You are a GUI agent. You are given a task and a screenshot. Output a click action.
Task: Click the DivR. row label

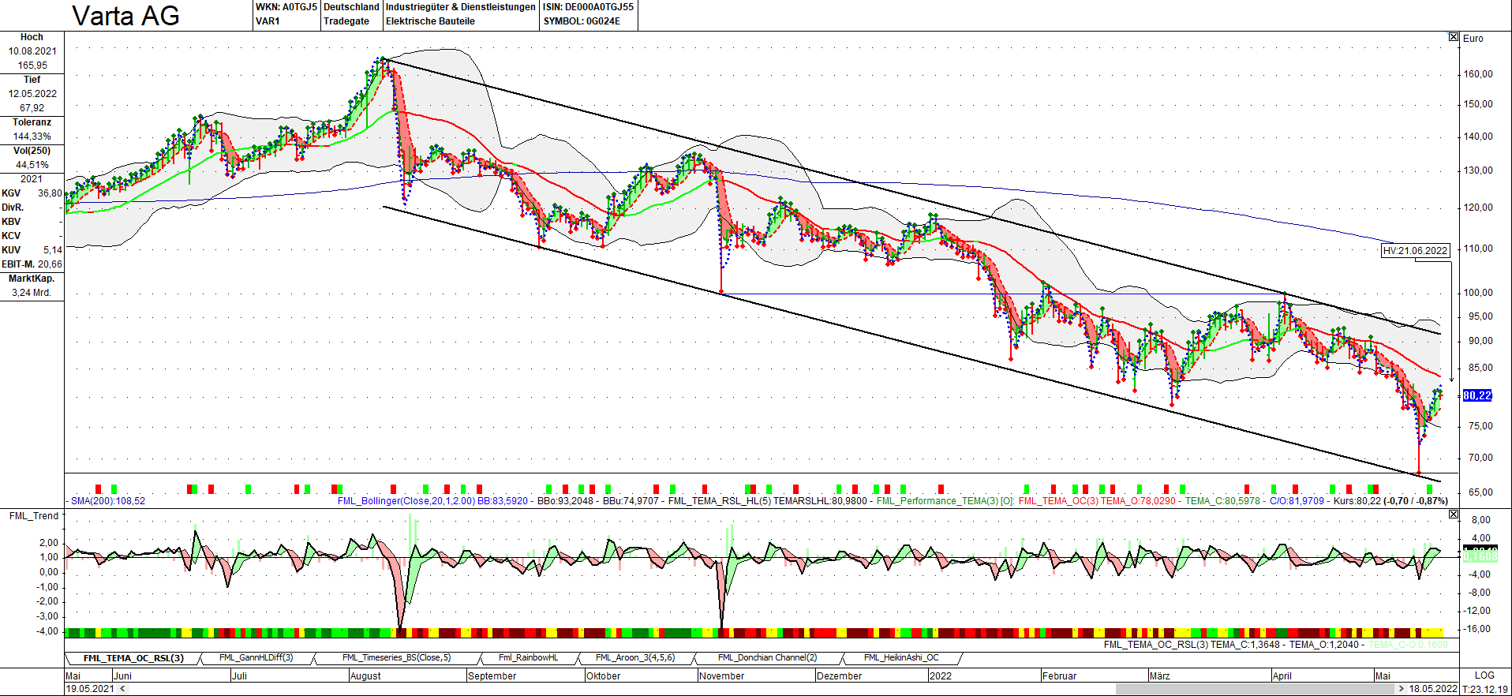[13, 208]
